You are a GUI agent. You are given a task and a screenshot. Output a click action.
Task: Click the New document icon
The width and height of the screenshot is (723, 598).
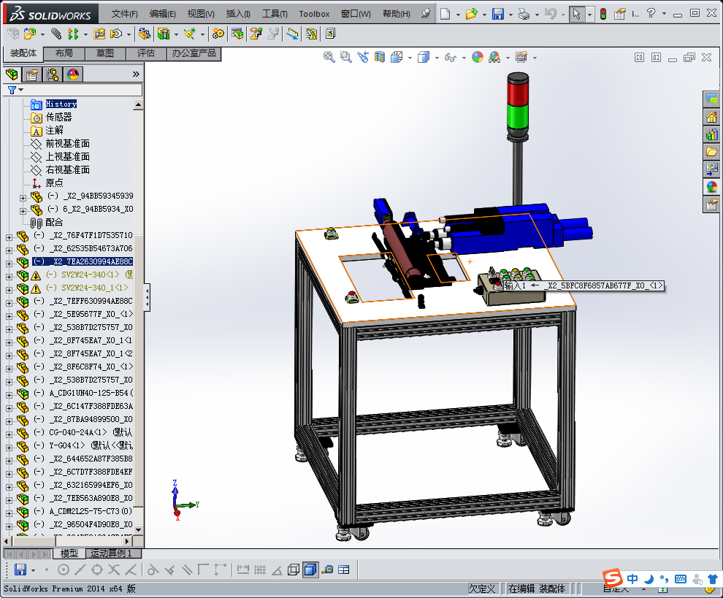pos(445,14)
